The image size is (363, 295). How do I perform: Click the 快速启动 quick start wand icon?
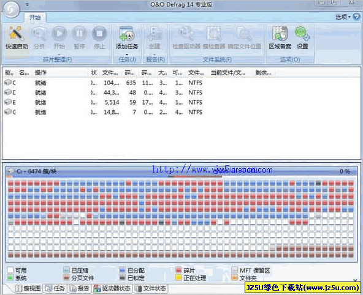(16, 34)
